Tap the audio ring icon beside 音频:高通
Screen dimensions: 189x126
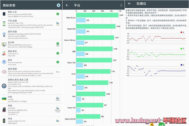(4, 72)
